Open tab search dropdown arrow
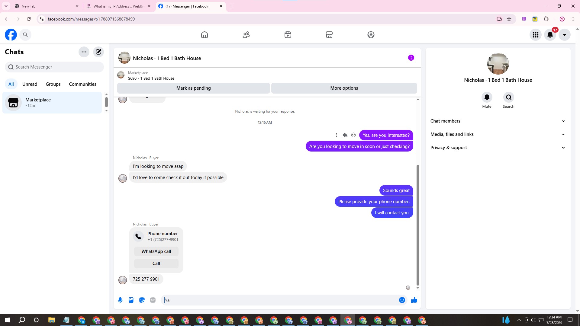This screenshot has width=580, height=326. [x=6, y=6]
